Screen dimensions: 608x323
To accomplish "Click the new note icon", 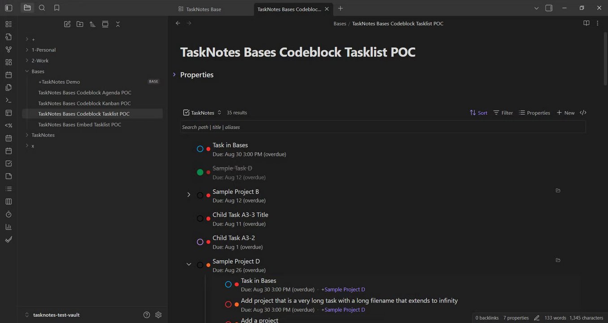I will (x=67, y=24).
